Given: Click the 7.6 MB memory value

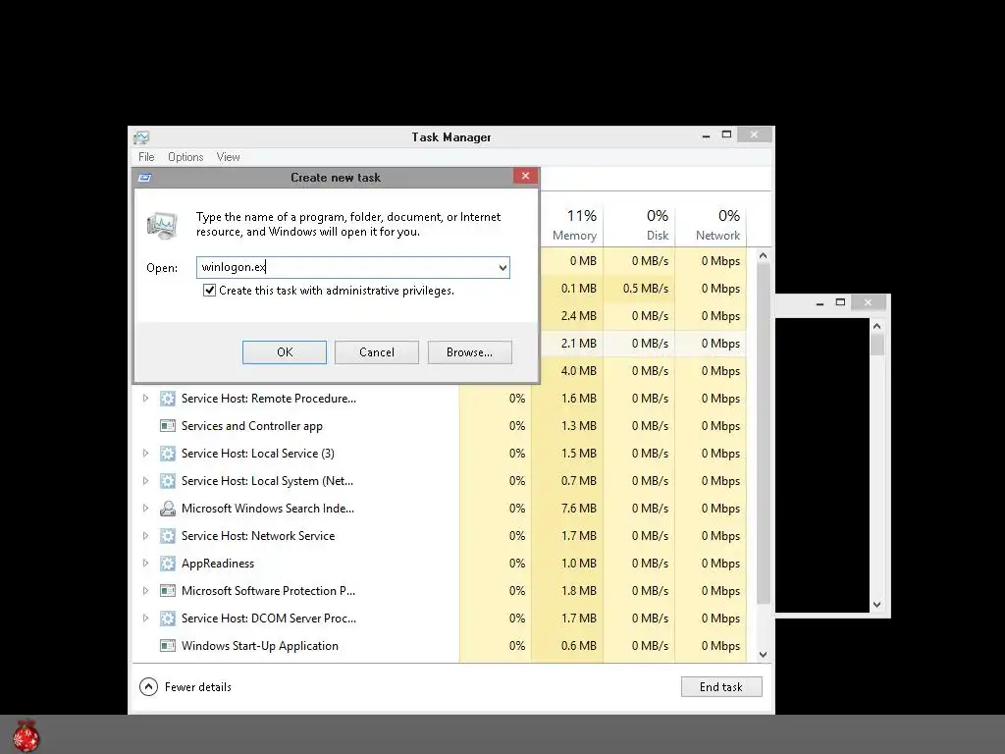Looking at the screenshot, I should (579, 509).
